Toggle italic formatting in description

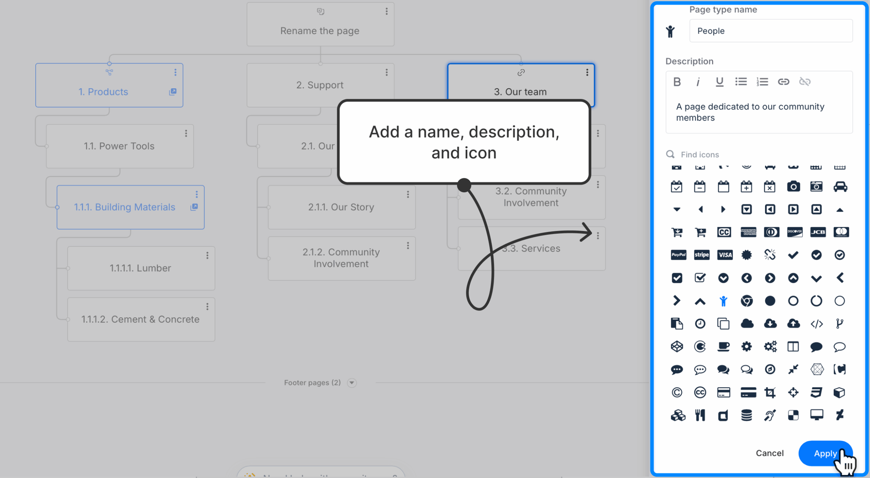click(698, 82)
